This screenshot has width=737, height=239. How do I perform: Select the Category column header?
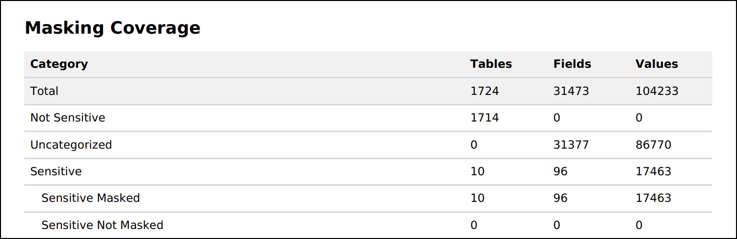pos(59,64)
